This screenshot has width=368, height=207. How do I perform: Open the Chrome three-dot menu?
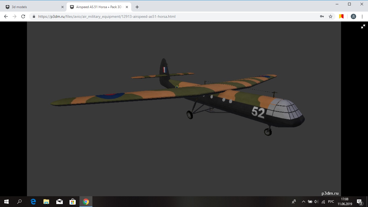(x=362, y=16)
